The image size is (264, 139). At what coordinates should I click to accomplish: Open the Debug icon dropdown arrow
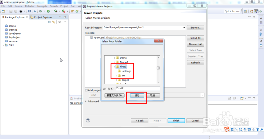(x=44, y=11)
